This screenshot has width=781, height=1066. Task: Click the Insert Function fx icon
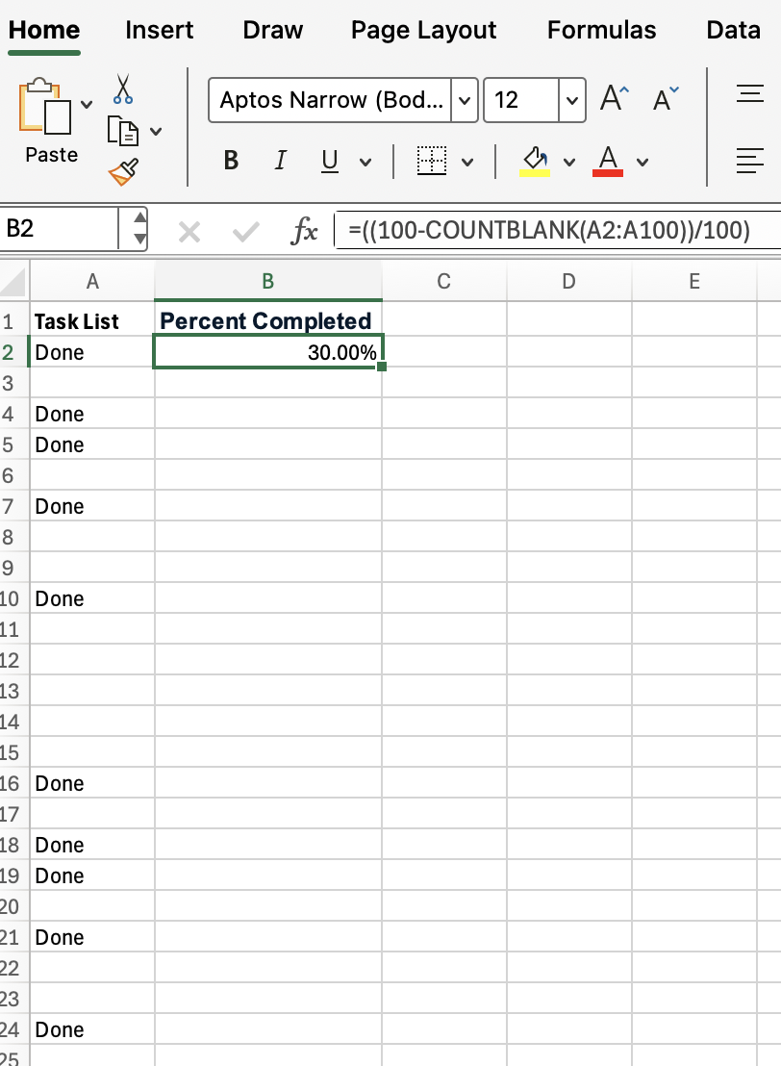[x=304, y=231]
